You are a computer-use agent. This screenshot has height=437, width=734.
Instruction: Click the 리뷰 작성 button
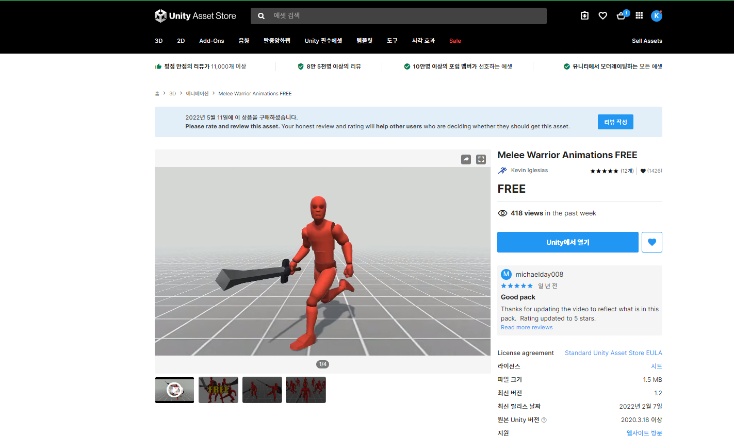pos(615,122)
